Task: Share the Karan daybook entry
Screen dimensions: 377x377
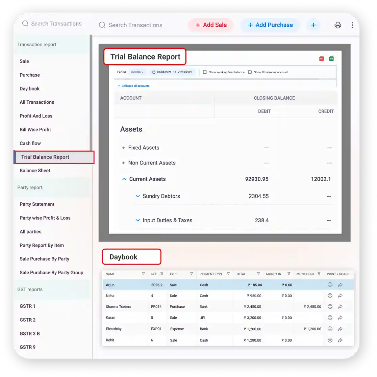Action: tap(340, 318)
